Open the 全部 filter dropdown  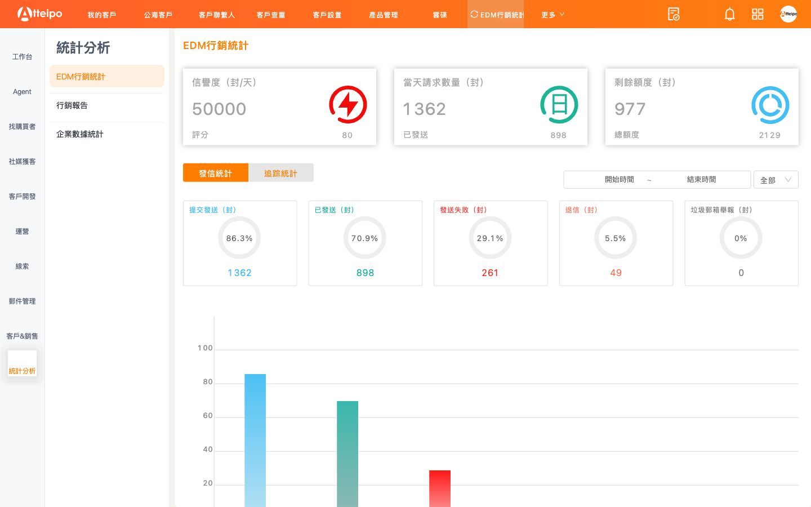click(776, 180)
